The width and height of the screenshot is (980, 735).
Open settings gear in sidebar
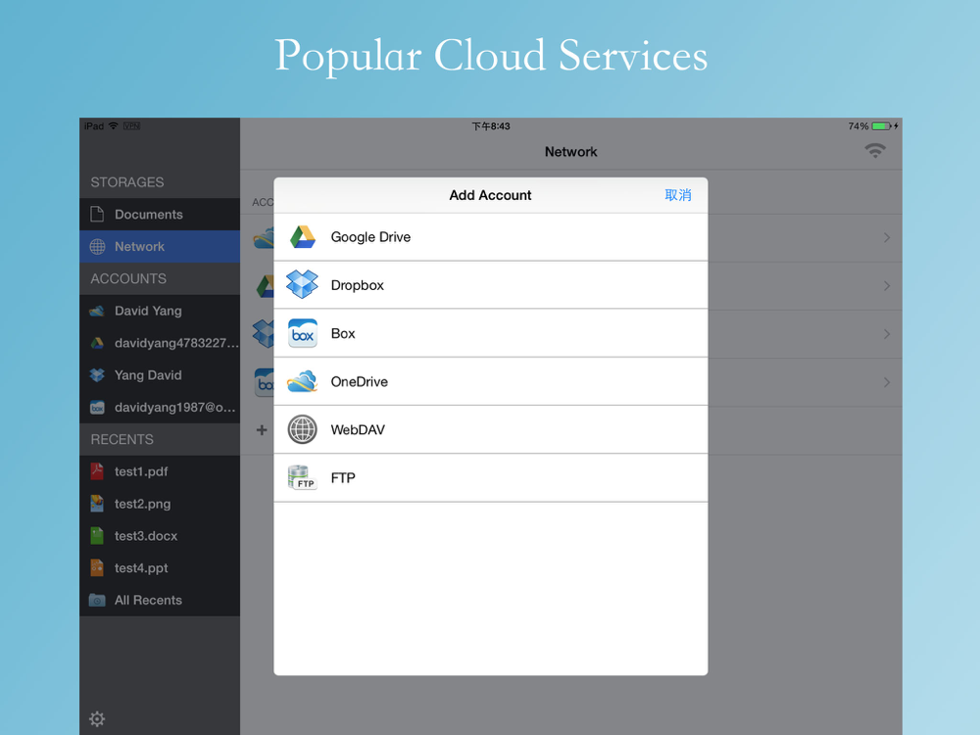pyautogui.click(x=97, y=718)
